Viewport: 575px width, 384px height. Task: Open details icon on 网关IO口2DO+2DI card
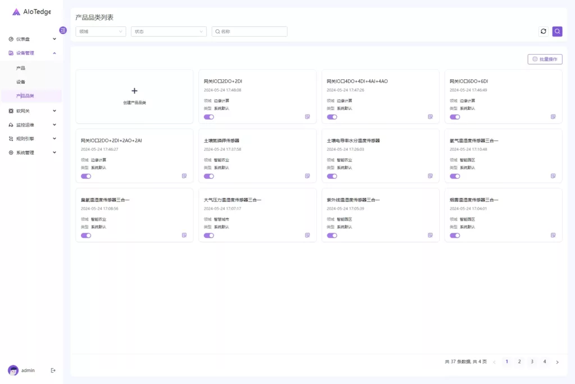[x=307, y=117]
